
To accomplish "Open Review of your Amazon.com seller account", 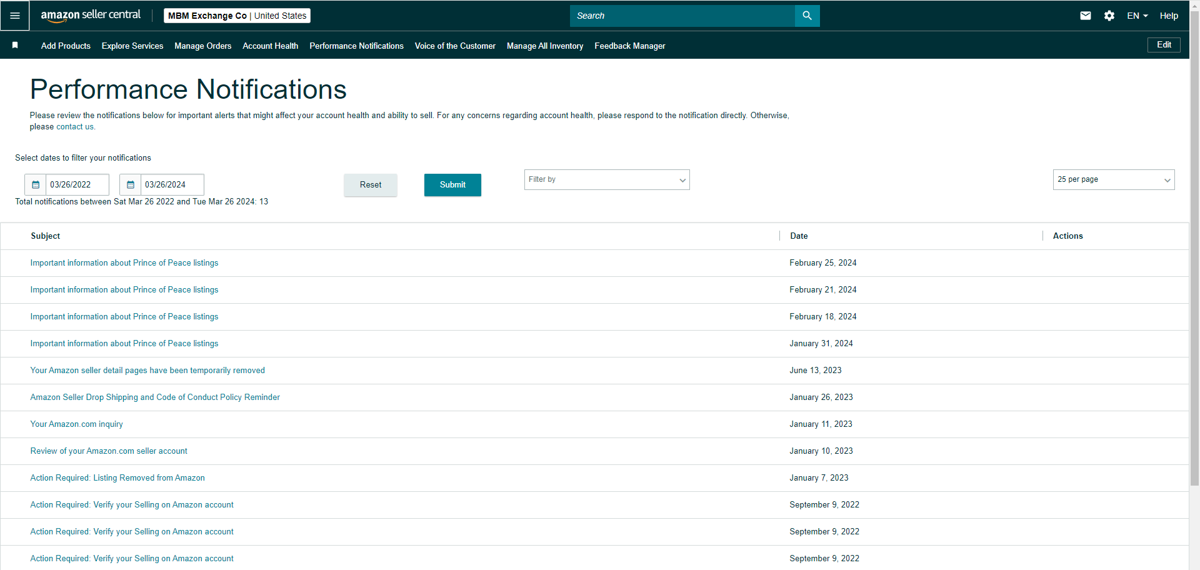I will point(109,451).
